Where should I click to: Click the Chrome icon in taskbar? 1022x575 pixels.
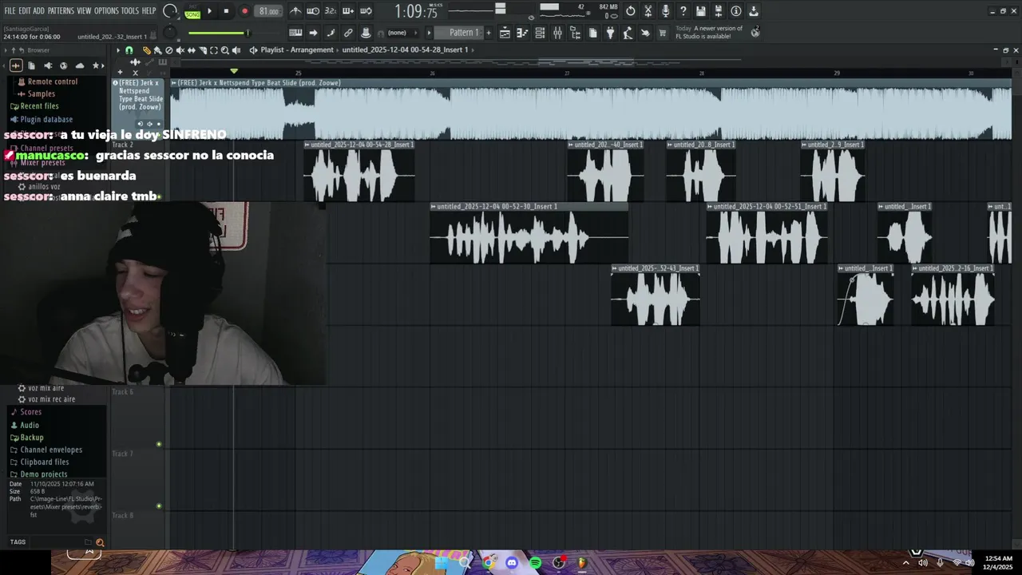pyautogui.click(x=488, y=563)
